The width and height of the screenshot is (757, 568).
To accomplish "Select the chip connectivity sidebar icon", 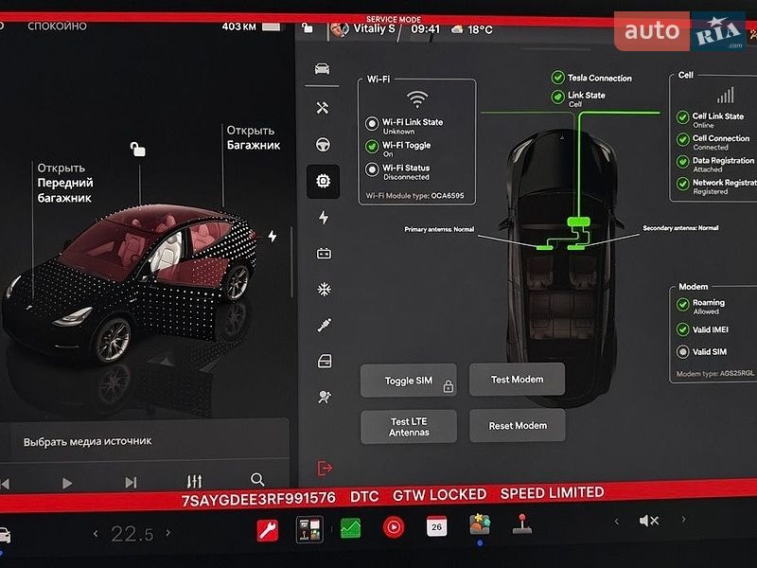I will tap(323, 181).
